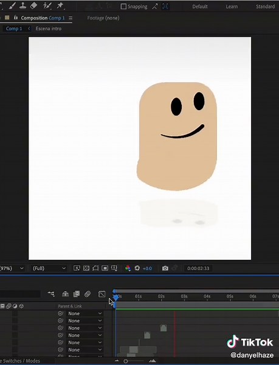This screenshot has height=365, width=279.
Task: Click the fifth layer's parent pick whip
Action: 60,342
